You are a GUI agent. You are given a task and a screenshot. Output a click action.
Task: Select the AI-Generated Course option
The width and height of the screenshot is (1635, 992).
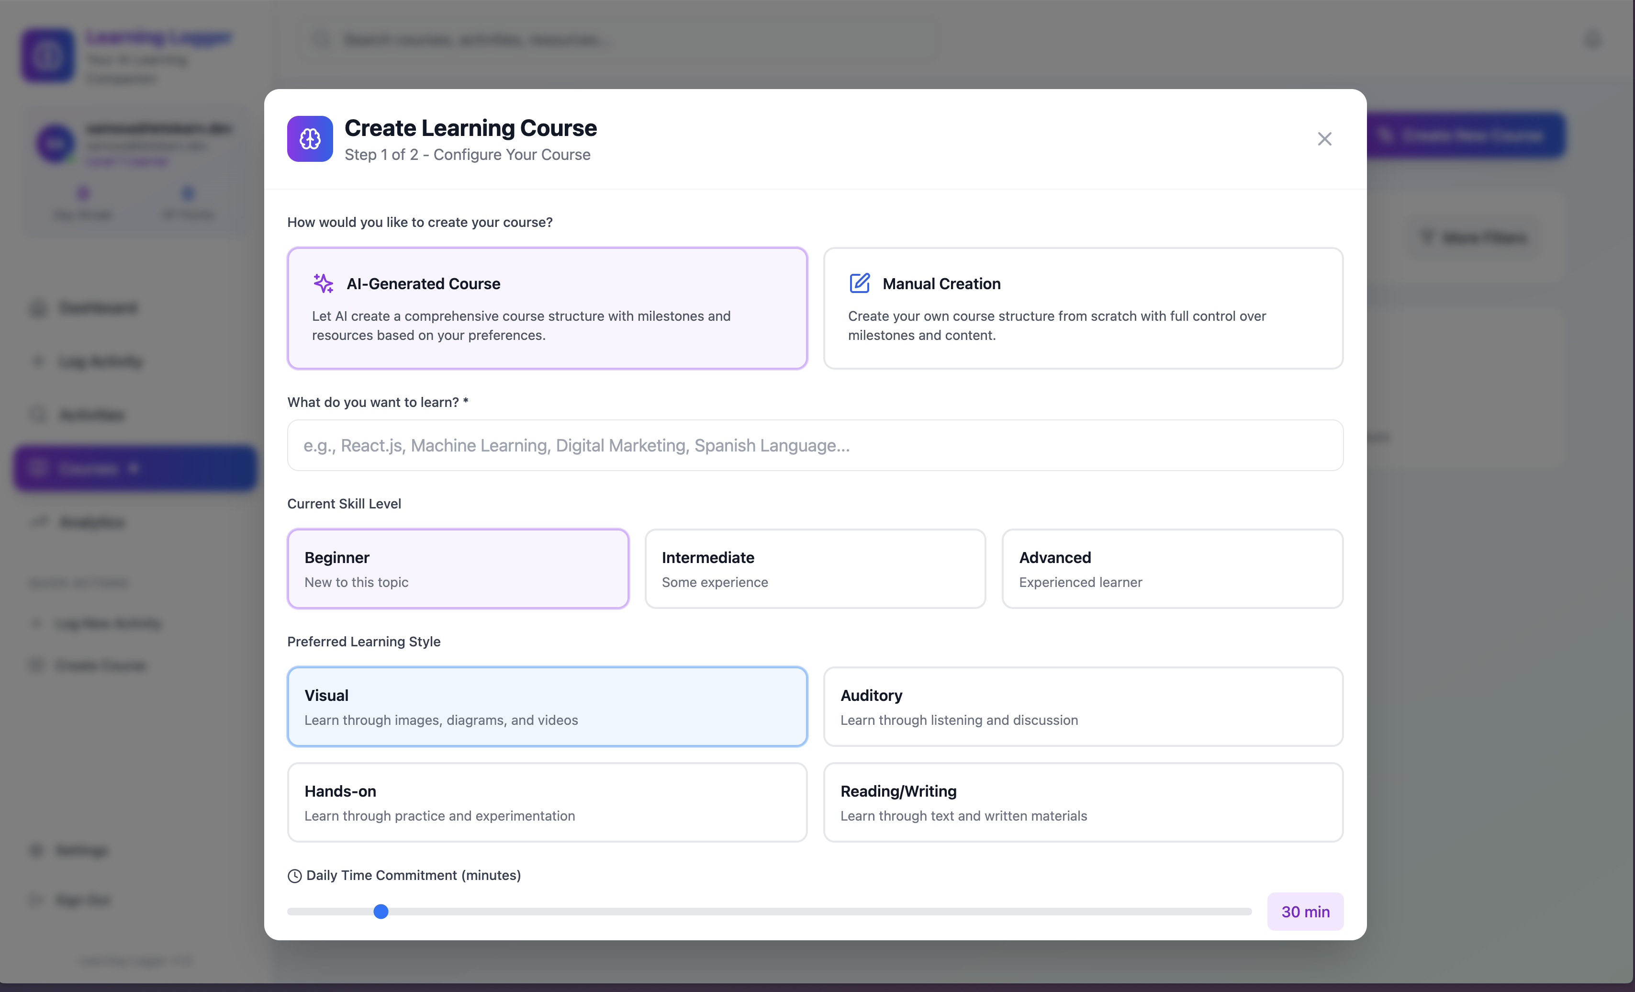[x=547, y=308]
